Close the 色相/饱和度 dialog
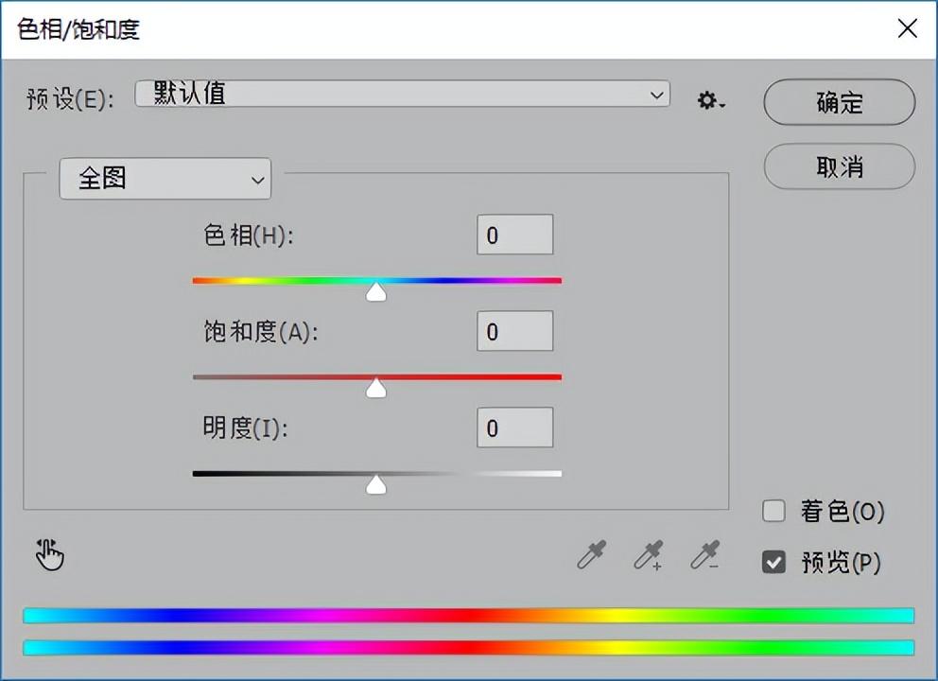 [908, 28]
